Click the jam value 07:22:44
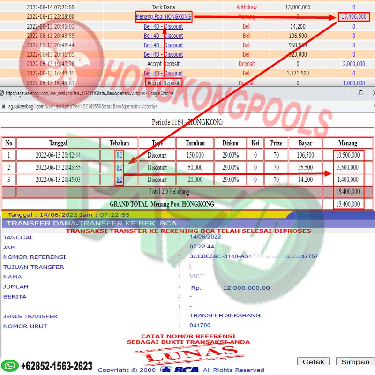 click(x=202, y=247)
